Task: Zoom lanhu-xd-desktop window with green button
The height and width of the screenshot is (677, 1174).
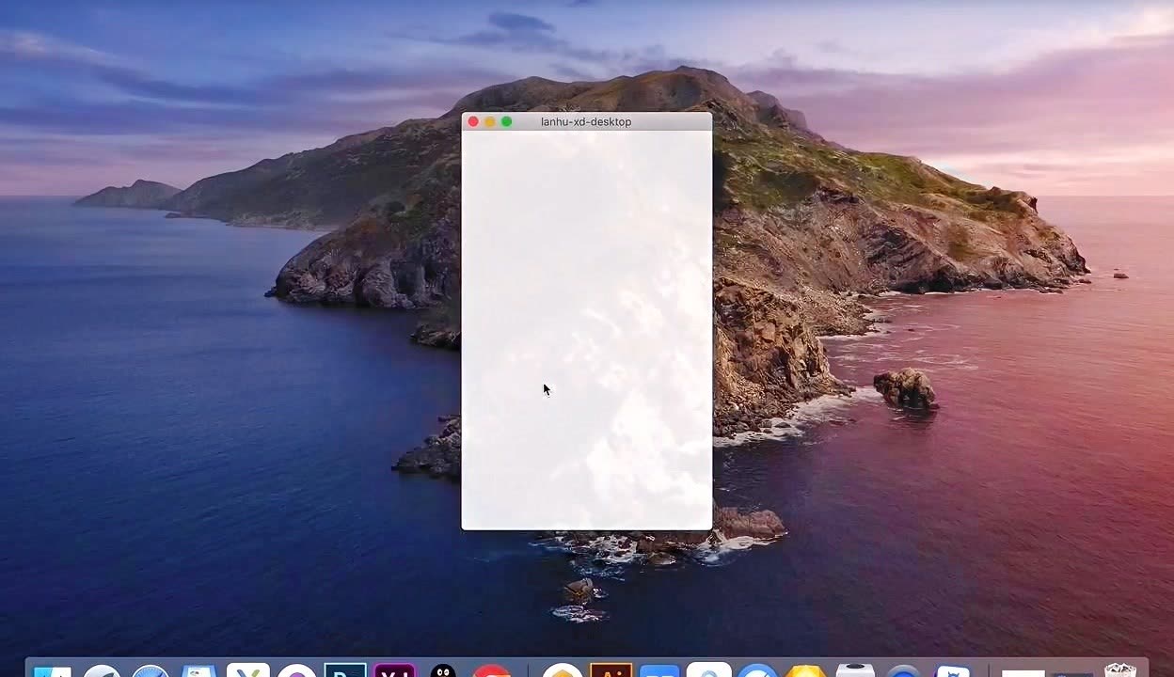Action: [506, 122]
